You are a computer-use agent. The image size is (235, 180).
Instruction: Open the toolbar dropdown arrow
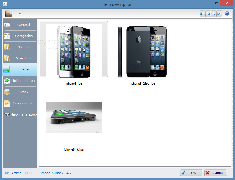[19, 14]
